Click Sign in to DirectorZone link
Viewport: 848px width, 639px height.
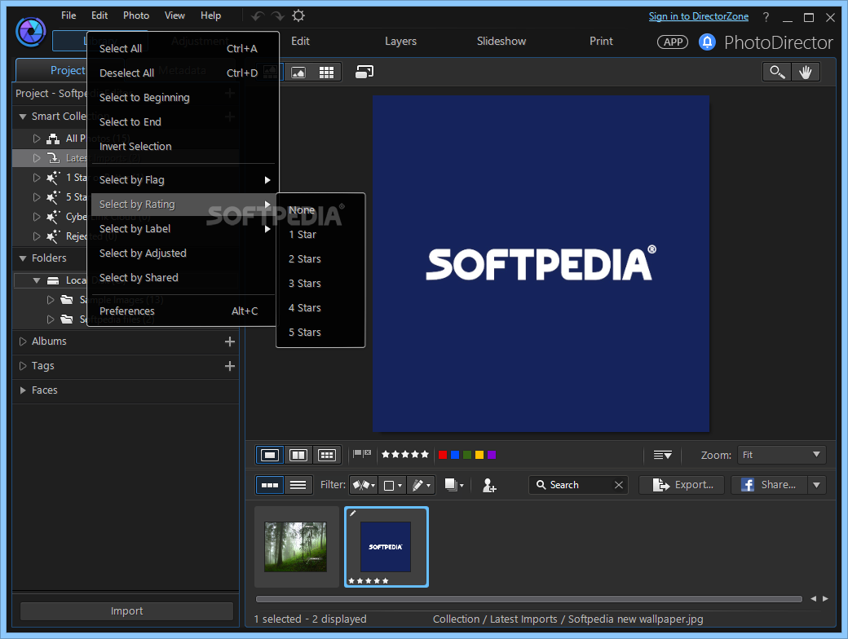tap(699, 16)
